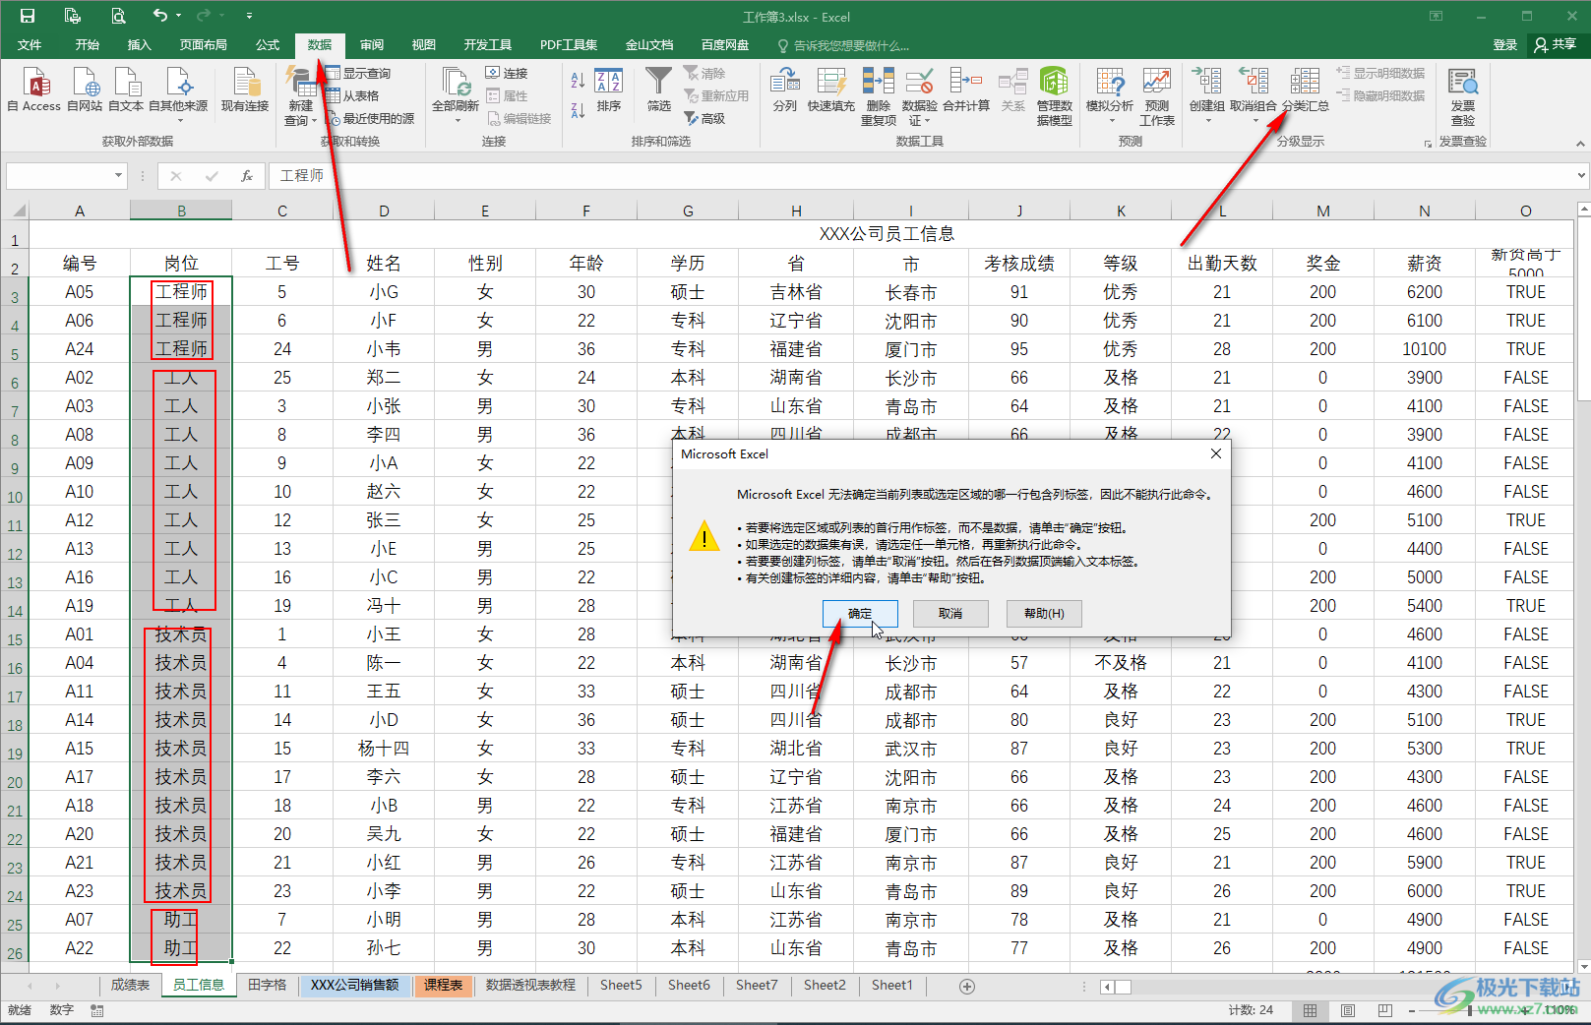Switch to the 插入 ribbon tab
The image size is (1591, 1025).
(x=139, y=45)
